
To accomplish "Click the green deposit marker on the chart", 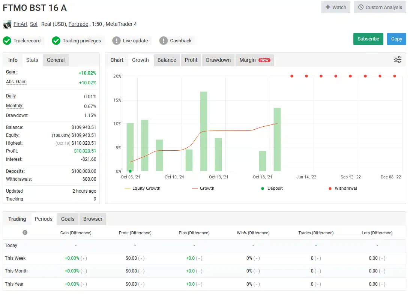I will click(130, 171).
